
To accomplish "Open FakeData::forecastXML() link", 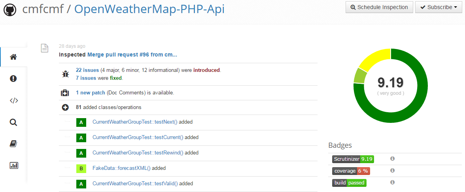I will (x=122, y=168).
